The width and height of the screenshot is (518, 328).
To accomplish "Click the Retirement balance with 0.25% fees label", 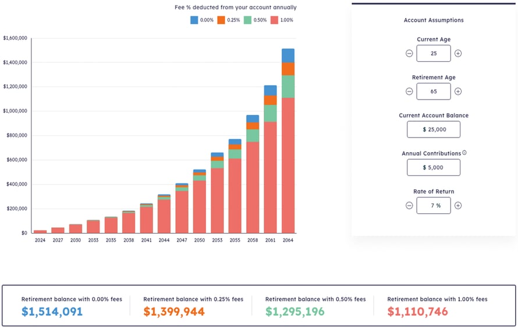I will click(x=193, y=299).
